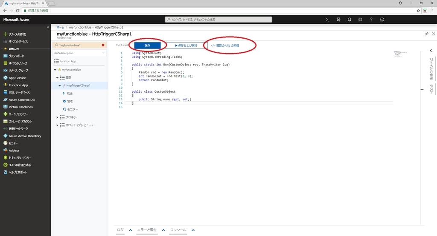437x236 pixels.
Task: Open Azure Active Directory
Action: coord(25,136)
